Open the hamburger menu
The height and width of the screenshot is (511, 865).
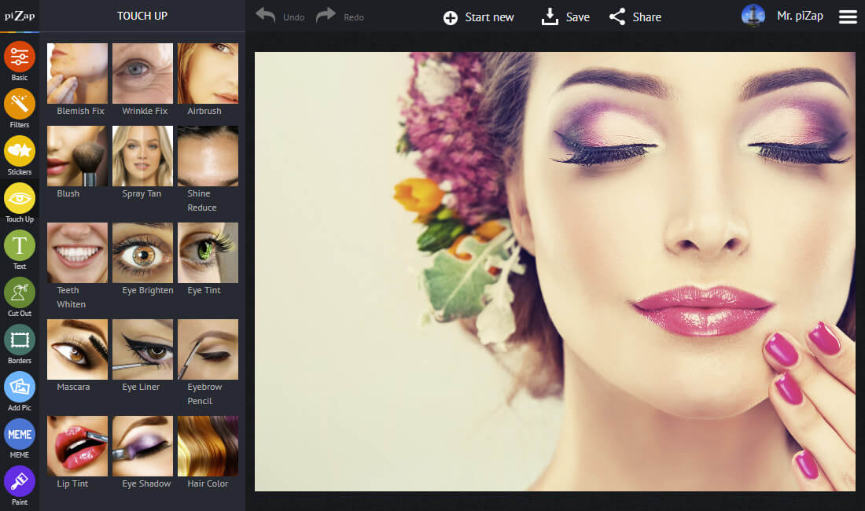848,17
